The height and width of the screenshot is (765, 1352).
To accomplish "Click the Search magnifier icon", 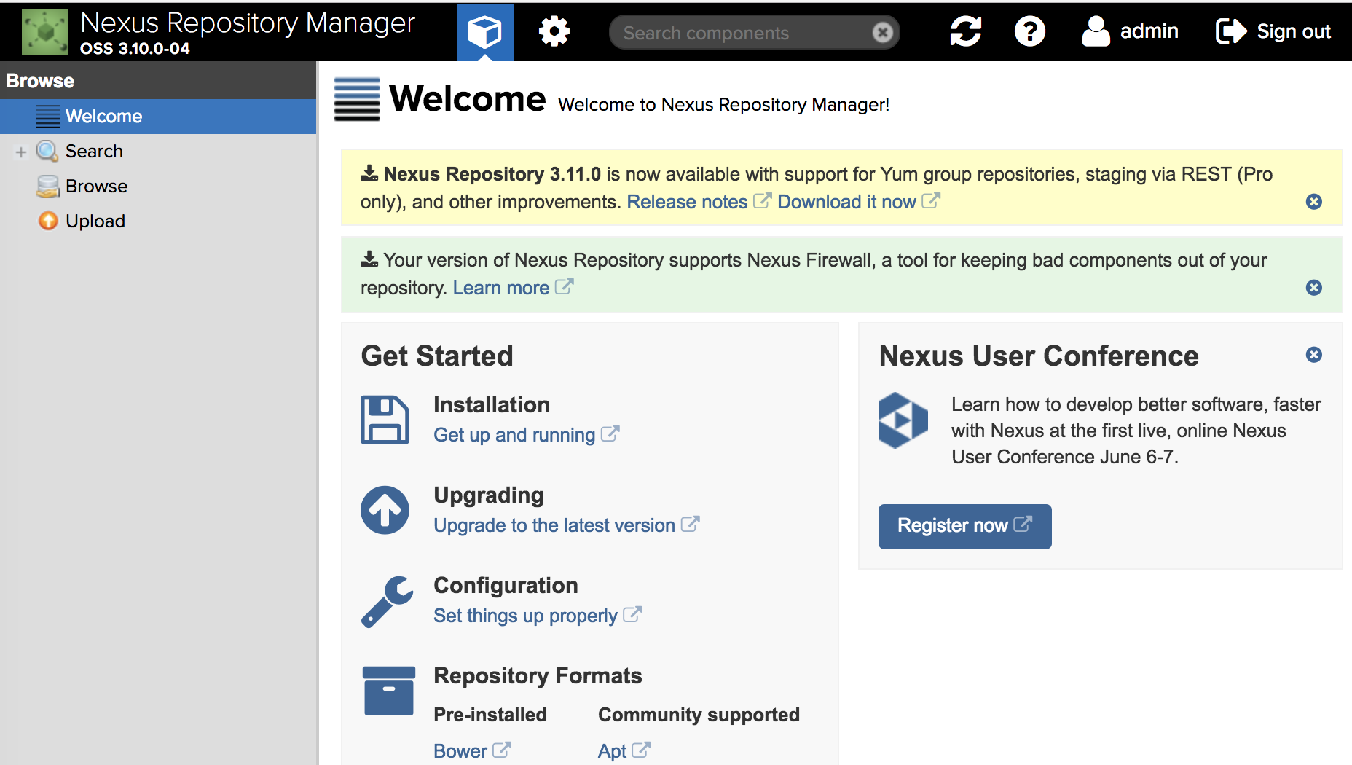I will 47,152.
